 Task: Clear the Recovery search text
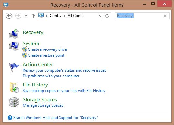[x=165, y=16]
